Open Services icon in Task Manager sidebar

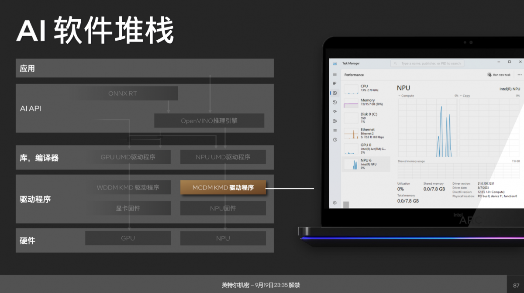coord(335,139)
